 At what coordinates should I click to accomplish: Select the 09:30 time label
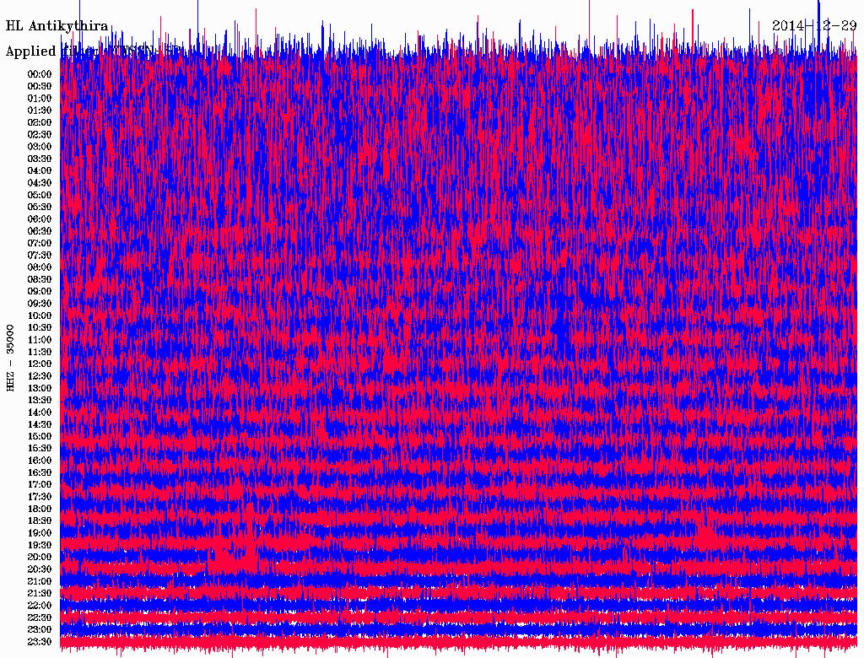click(40, 304)
